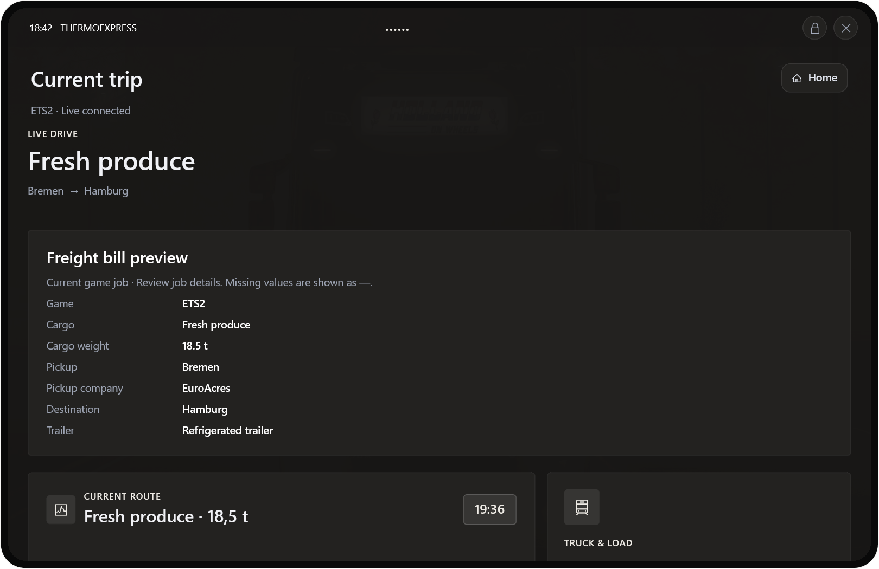Screen dimensions: 879x569
Task: Click the Hamburg destination value
Action: click(x=205, y=409)
